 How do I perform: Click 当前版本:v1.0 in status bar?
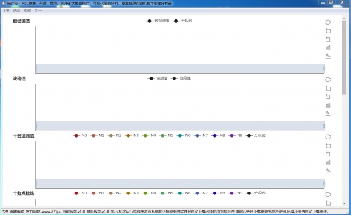[74, 211]
